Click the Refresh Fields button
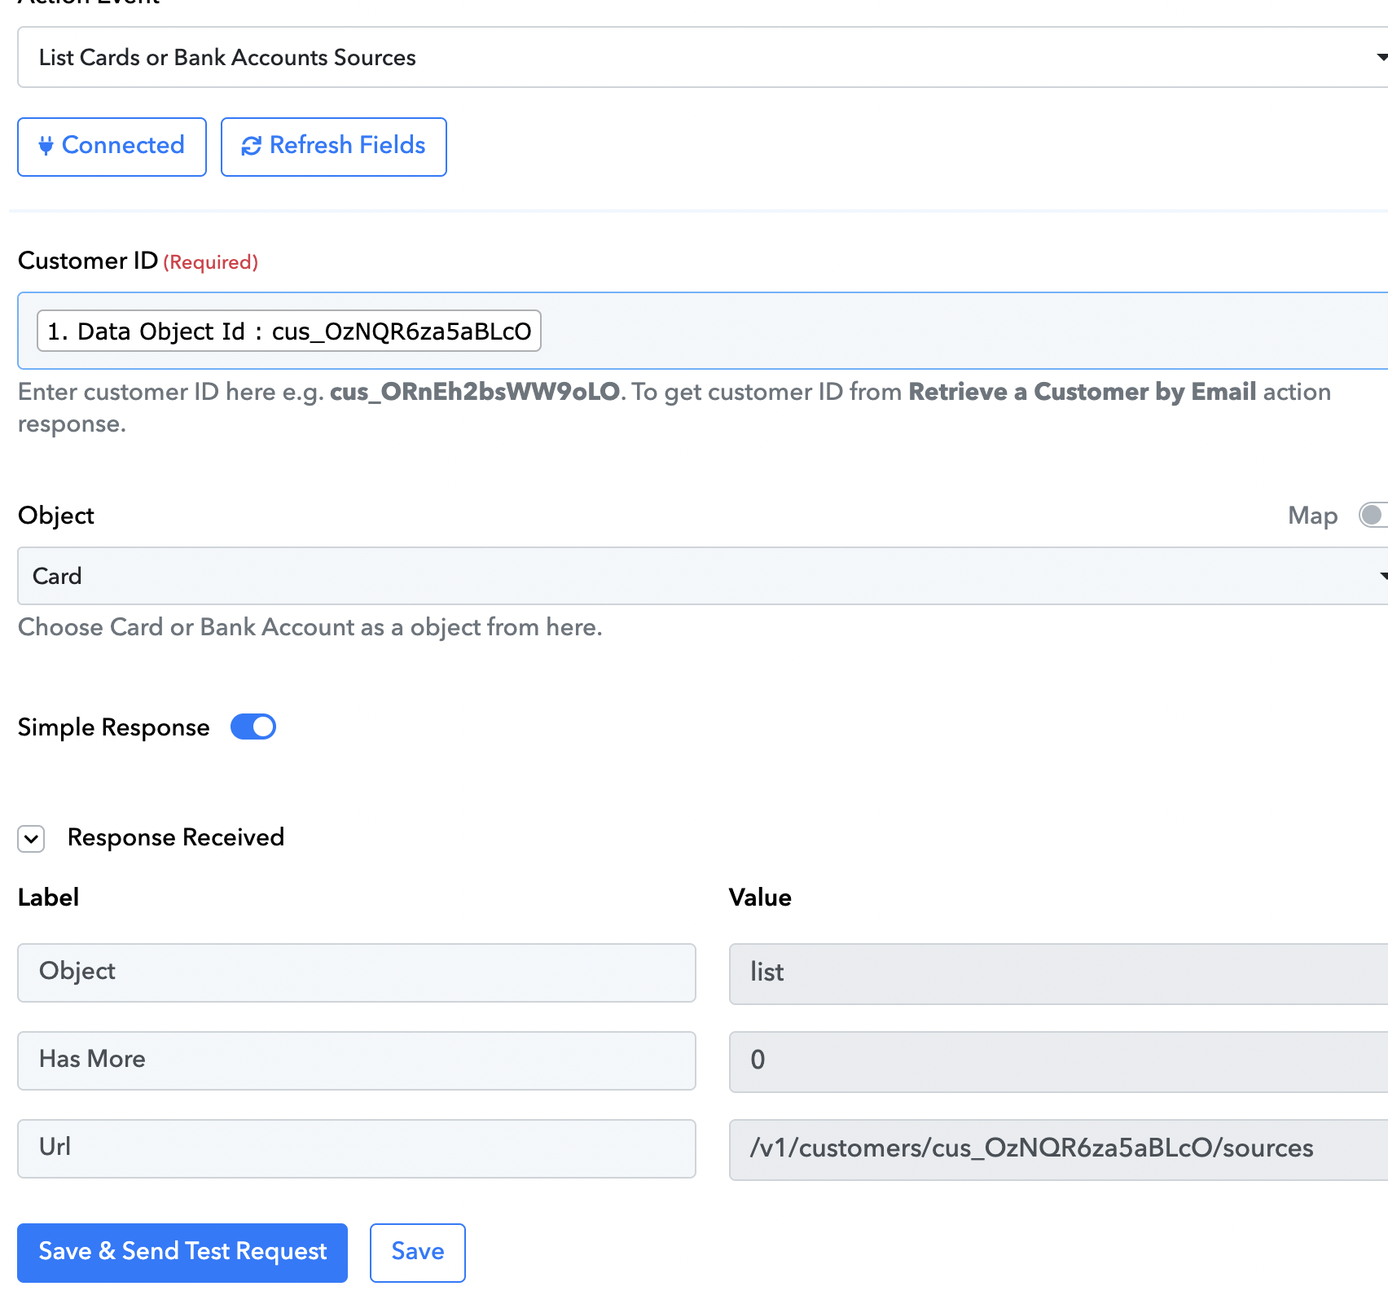1388x1295 pixels. coord(334,147)
